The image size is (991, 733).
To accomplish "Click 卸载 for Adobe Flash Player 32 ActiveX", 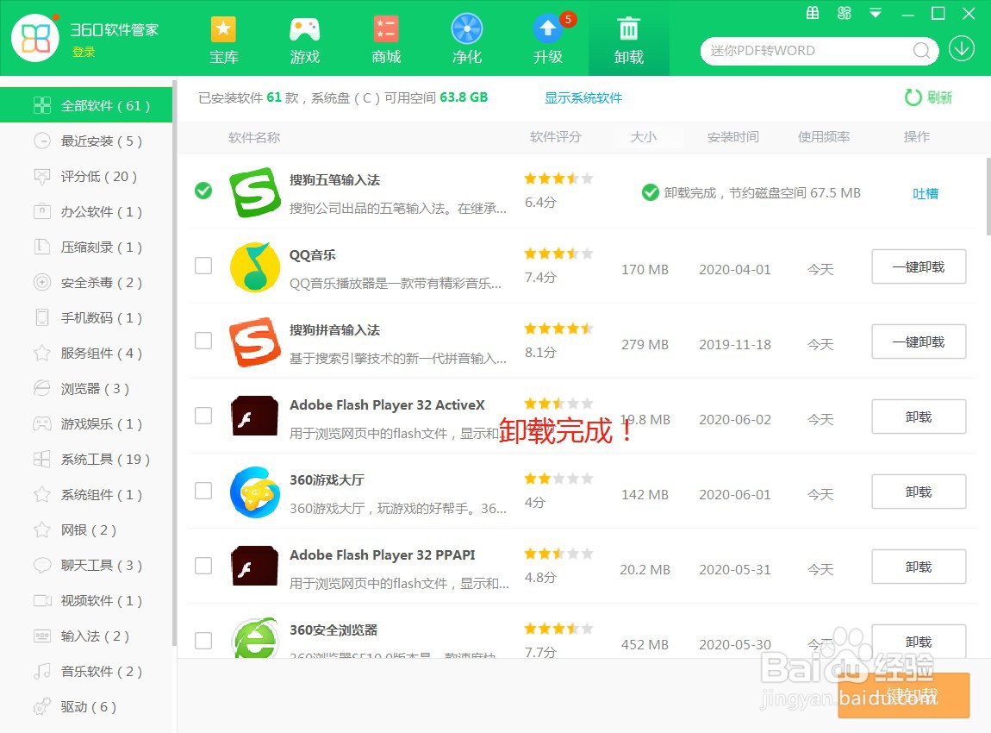I will 919,417.
